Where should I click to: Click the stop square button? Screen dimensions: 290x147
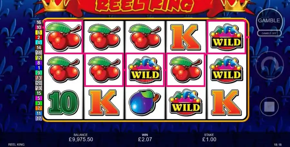point(269,107)
